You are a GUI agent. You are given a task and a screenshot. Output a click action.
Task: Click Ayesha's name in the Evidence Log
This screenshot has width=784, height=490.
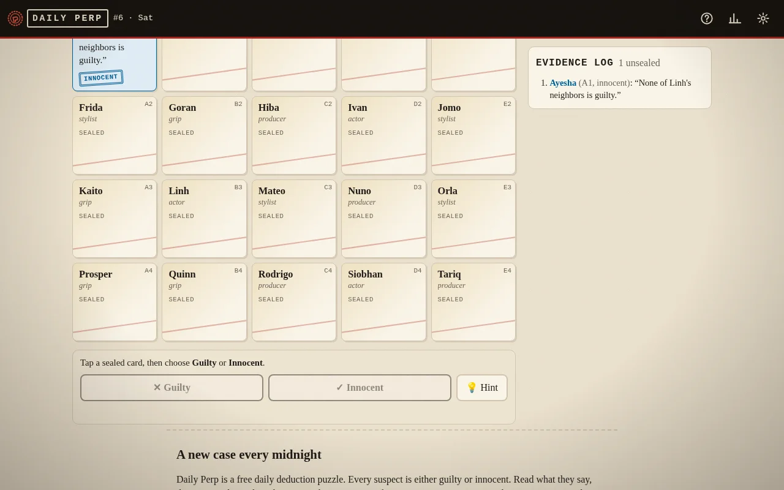563,83
